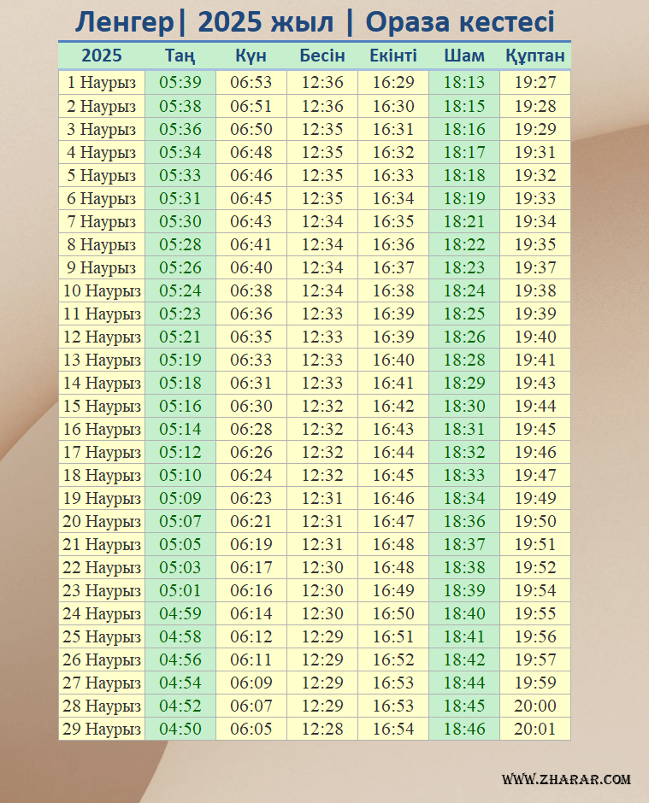The width and height of the screenshot is (649, 803).
Task: Click the 2025 header cell
Action: coord(102,56)
